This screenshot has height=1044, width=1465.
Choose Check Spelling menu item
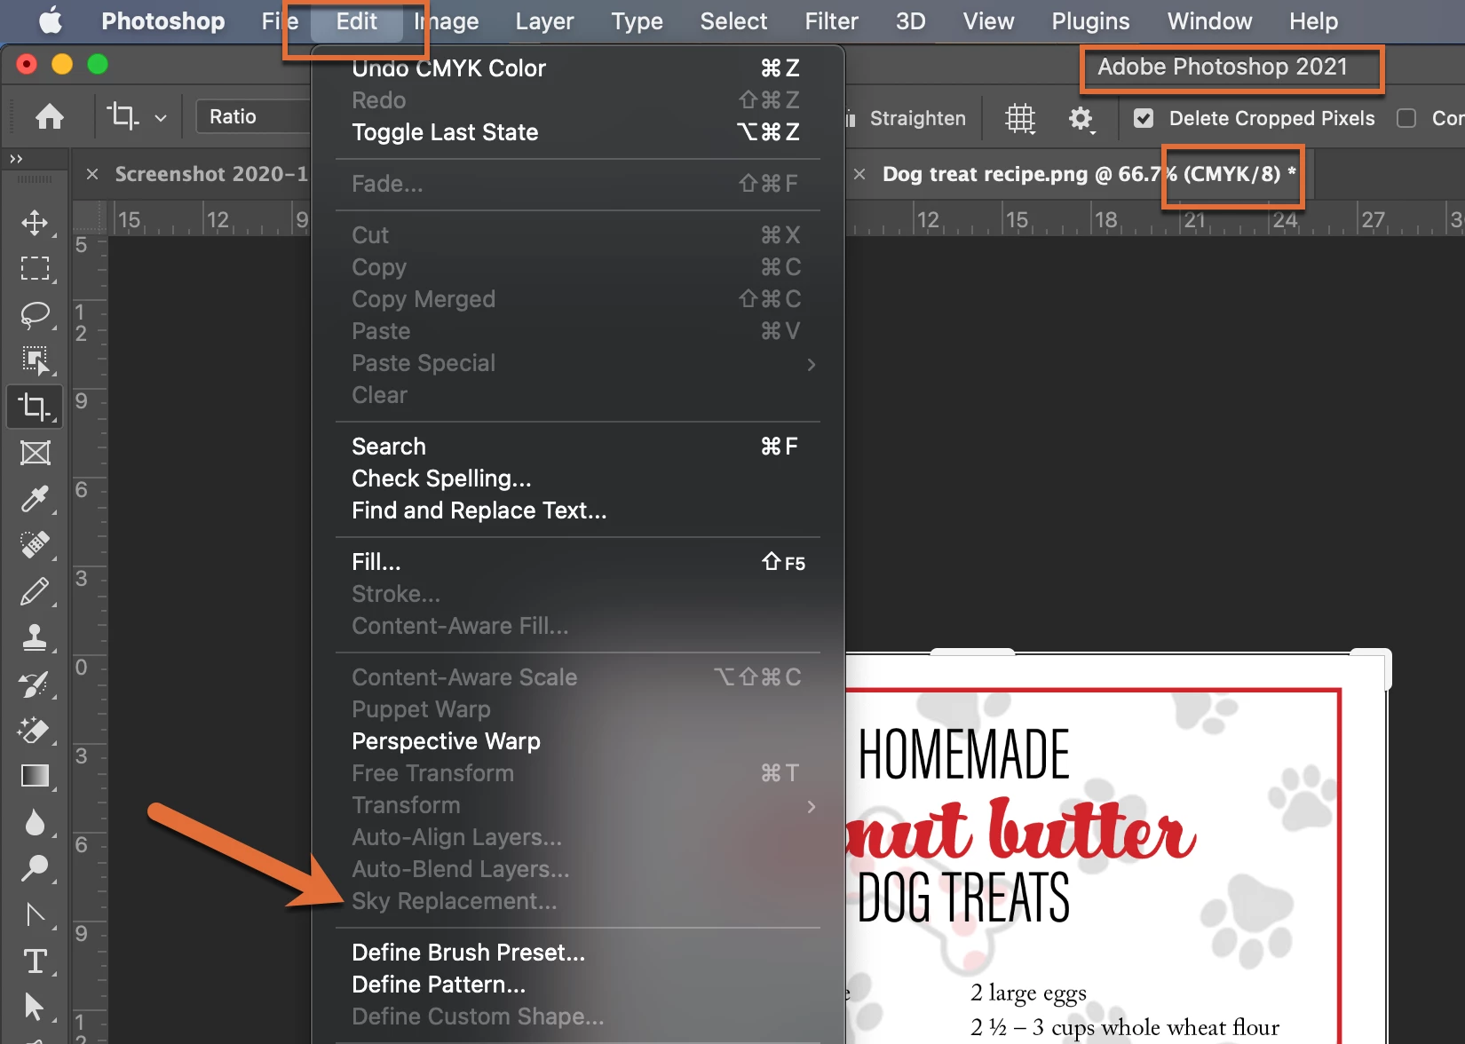pyautogui.click(x=577, y=478)
